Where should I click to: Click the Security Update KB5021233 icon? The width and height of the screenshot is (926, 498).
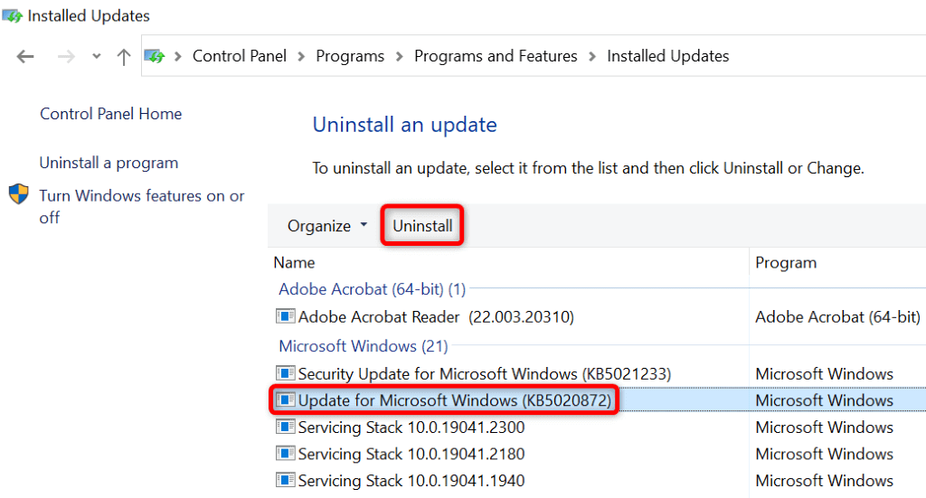[x=287, y=373]
